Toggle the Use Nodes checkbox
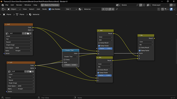Viewport: 177px width, 99px height. pyautogui.click(x=50, y=9)
